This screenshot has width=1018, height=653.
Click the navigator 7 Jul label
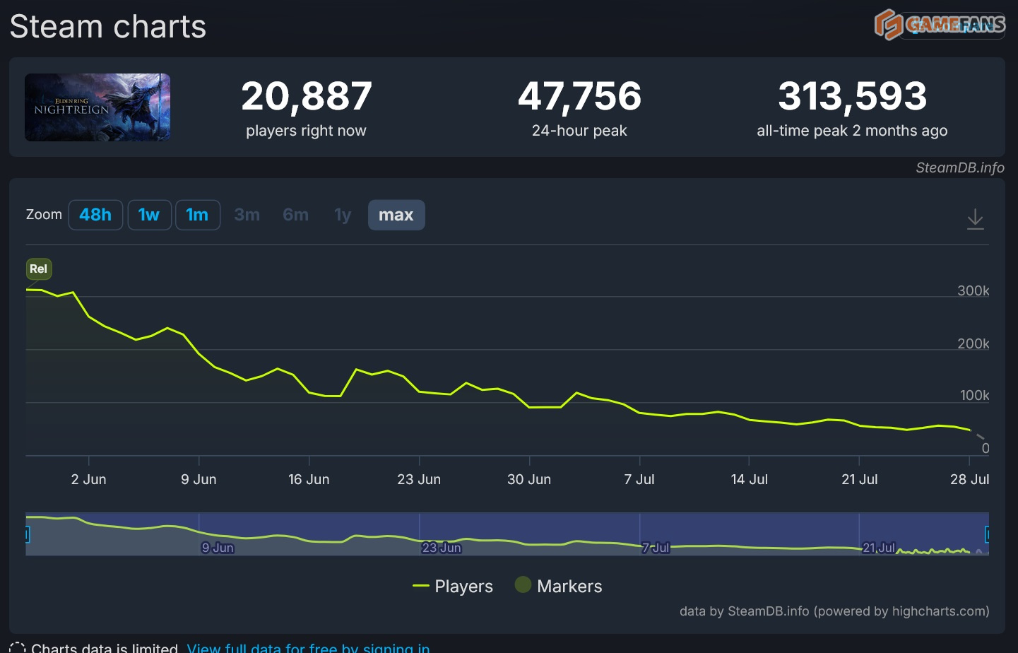[656, 548]
